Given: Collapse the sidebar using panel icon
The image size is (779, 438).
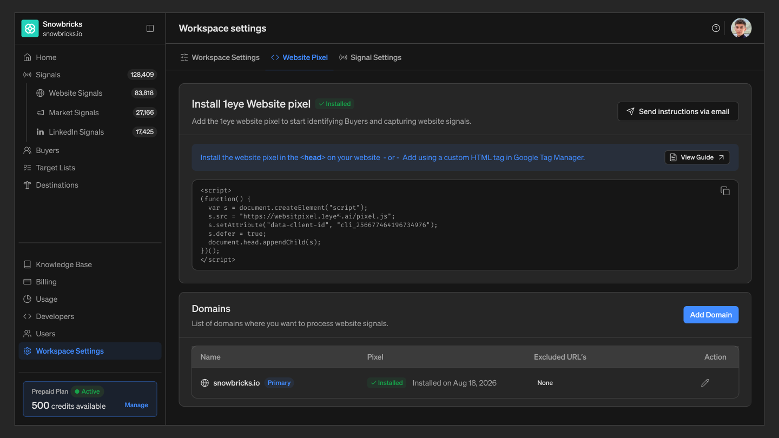Looking at the screenshot, I should point(150,29).
